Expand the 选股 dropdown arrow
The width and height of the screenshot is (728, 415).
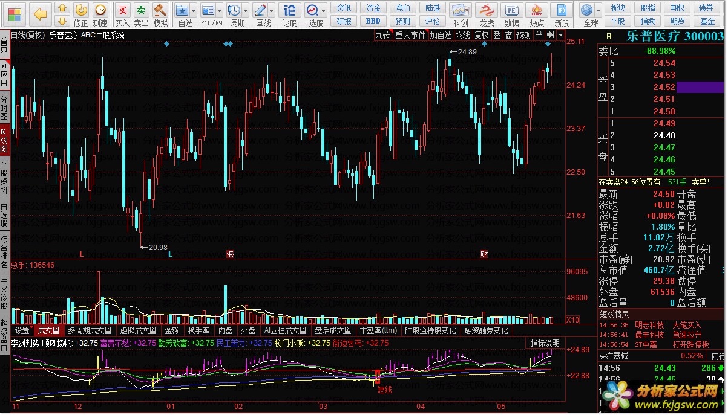pos(324,11)
